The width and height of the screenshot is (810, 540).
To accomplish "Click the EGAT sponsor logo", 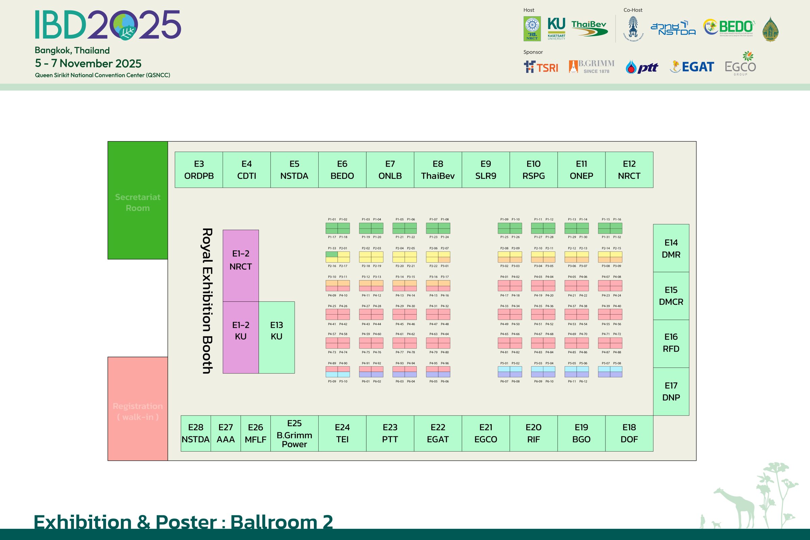I will [692, 67].
